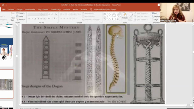Toggle align text right
Viewport: 194px width, 109px height.
pos(67,19)
